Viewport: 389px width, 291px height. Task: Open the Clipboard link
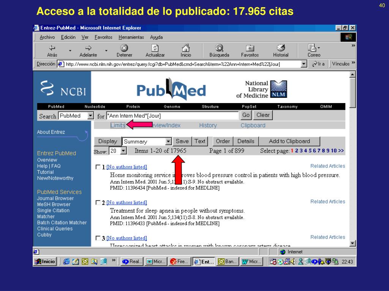253,125
